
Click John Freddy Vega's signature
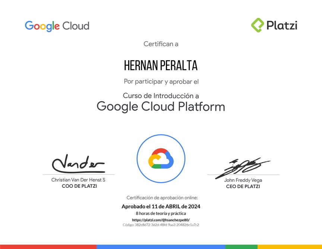(243, 168)
